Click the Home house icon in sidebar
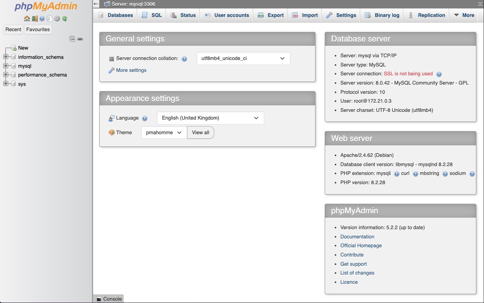This screenshot has height=303, width=484. coord(27,18)
